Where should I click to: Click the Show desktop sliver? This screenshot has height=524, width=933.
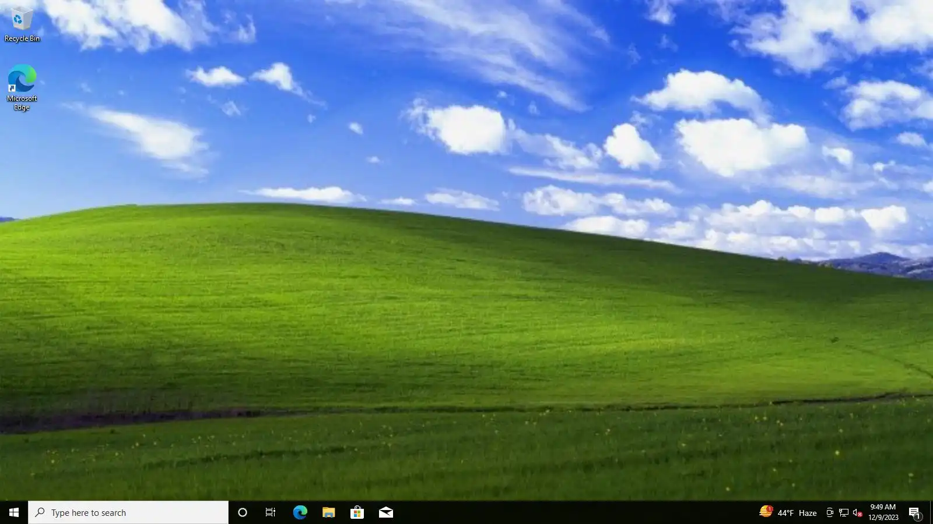pyautogui.click(x=931, y=512)
